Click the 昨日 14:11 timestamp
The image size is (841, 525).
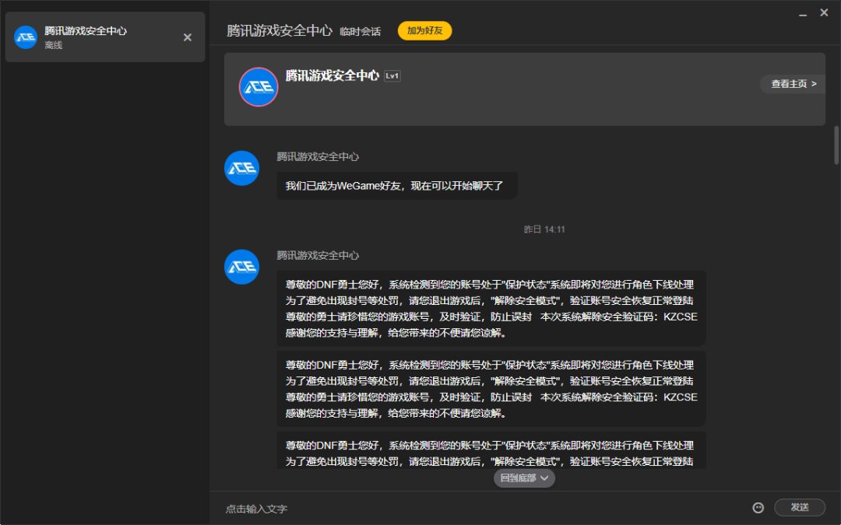click(x=544, y=229)
